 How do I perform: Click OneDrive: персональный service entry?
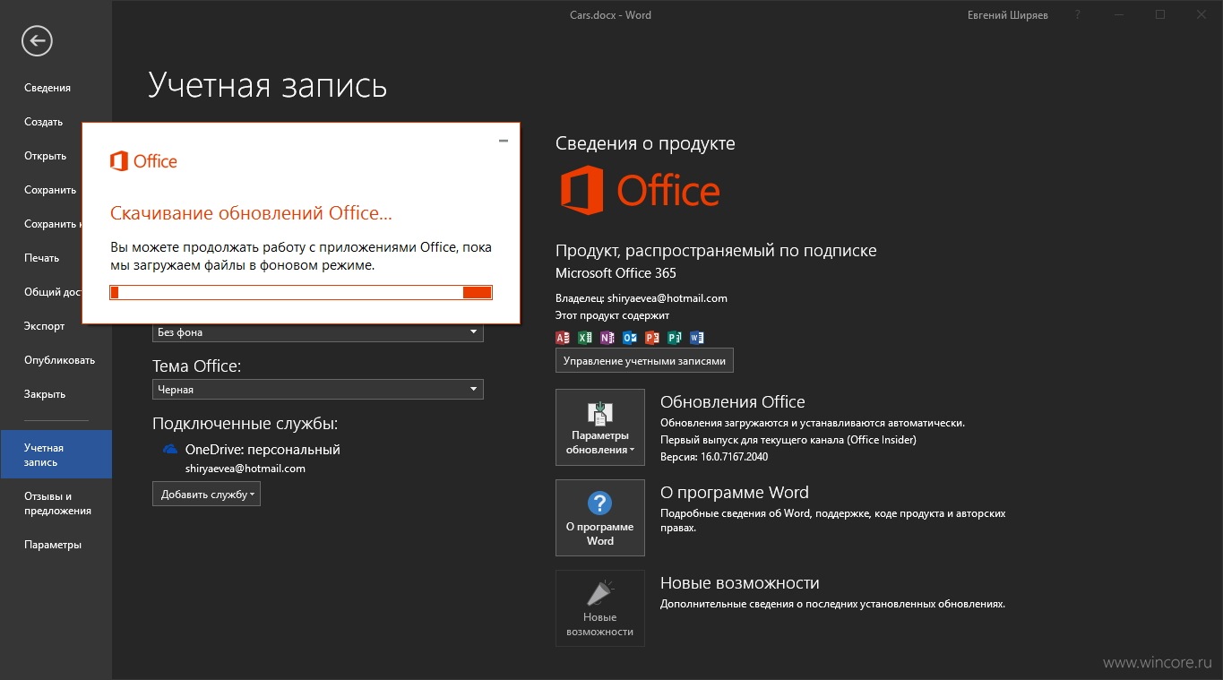pyautogui.click(x=263, y=450)
